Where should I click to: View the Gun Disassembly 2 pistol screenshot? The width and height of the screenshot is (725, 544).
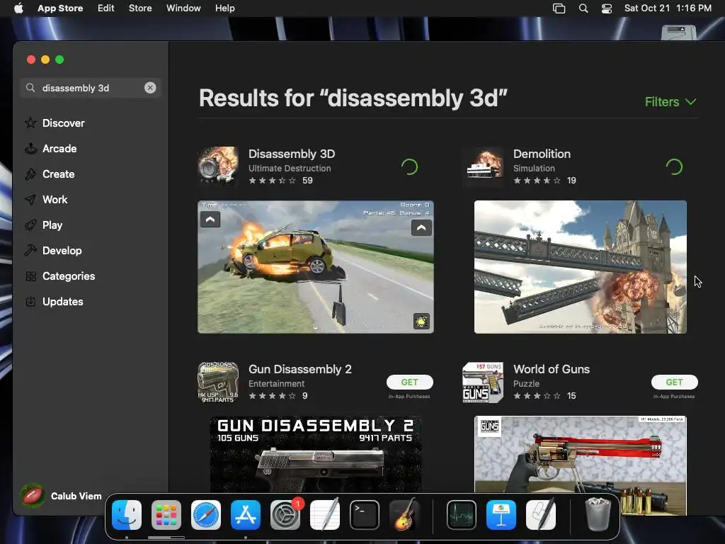coord(316,454)
